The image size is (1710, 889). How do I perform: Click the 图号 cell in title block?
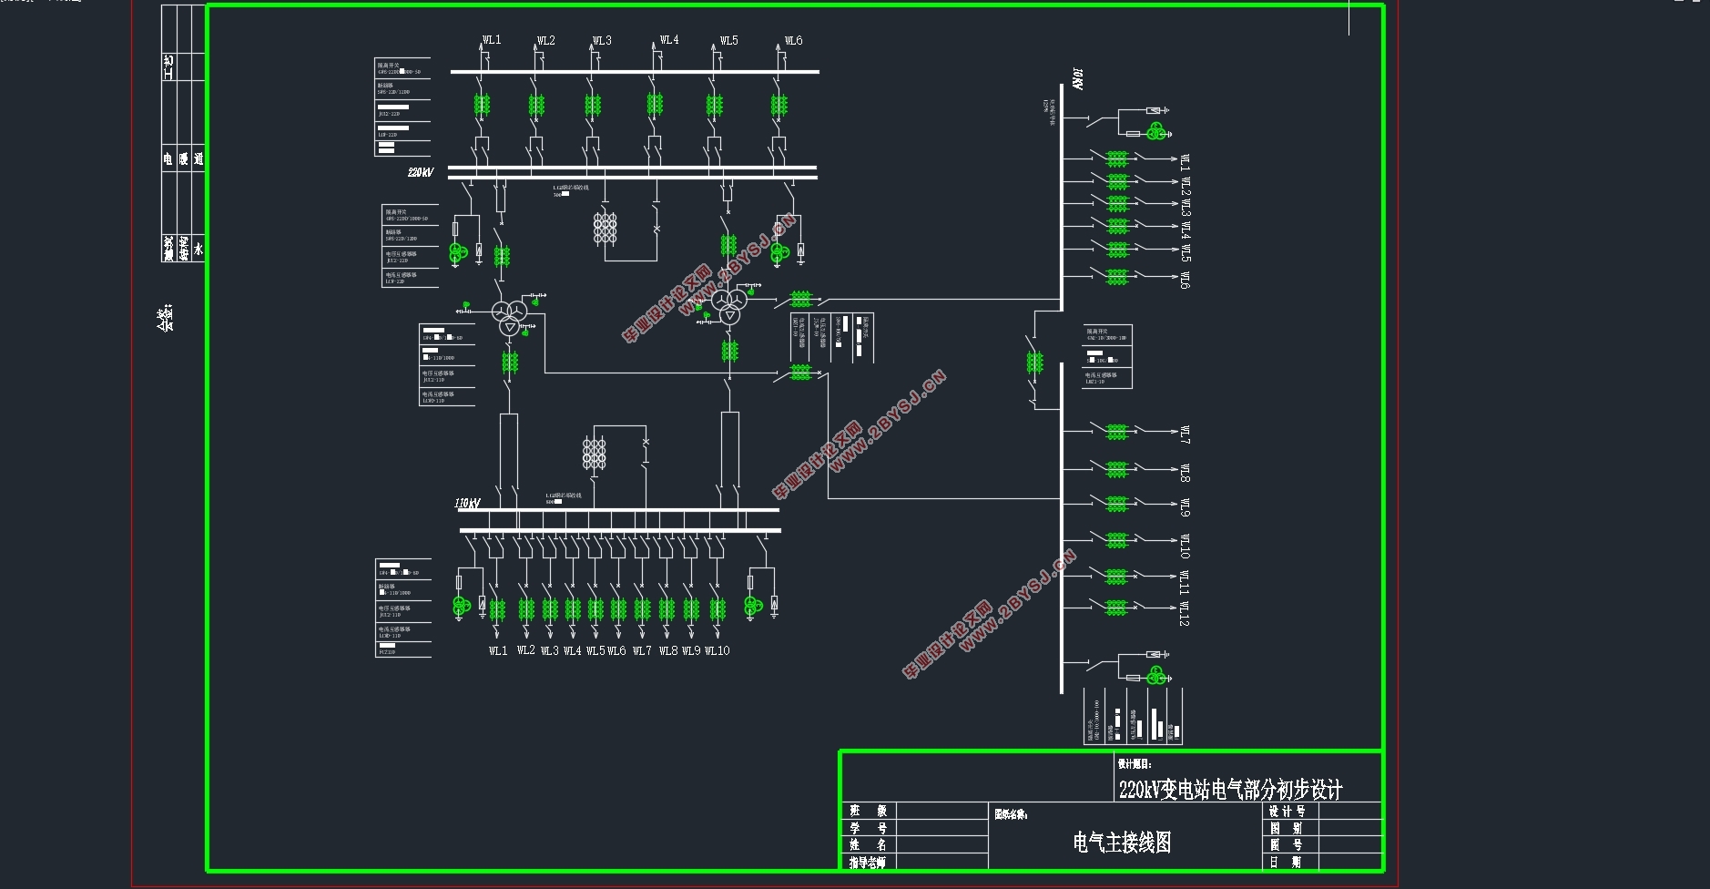click(1287, 844)
